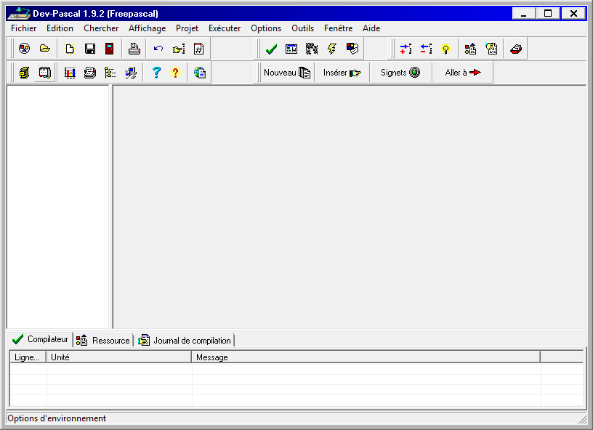The width and height of the screenshot is (593, 430).
Task: Click the printer icon in toolbar
Action: coord(134,49)
